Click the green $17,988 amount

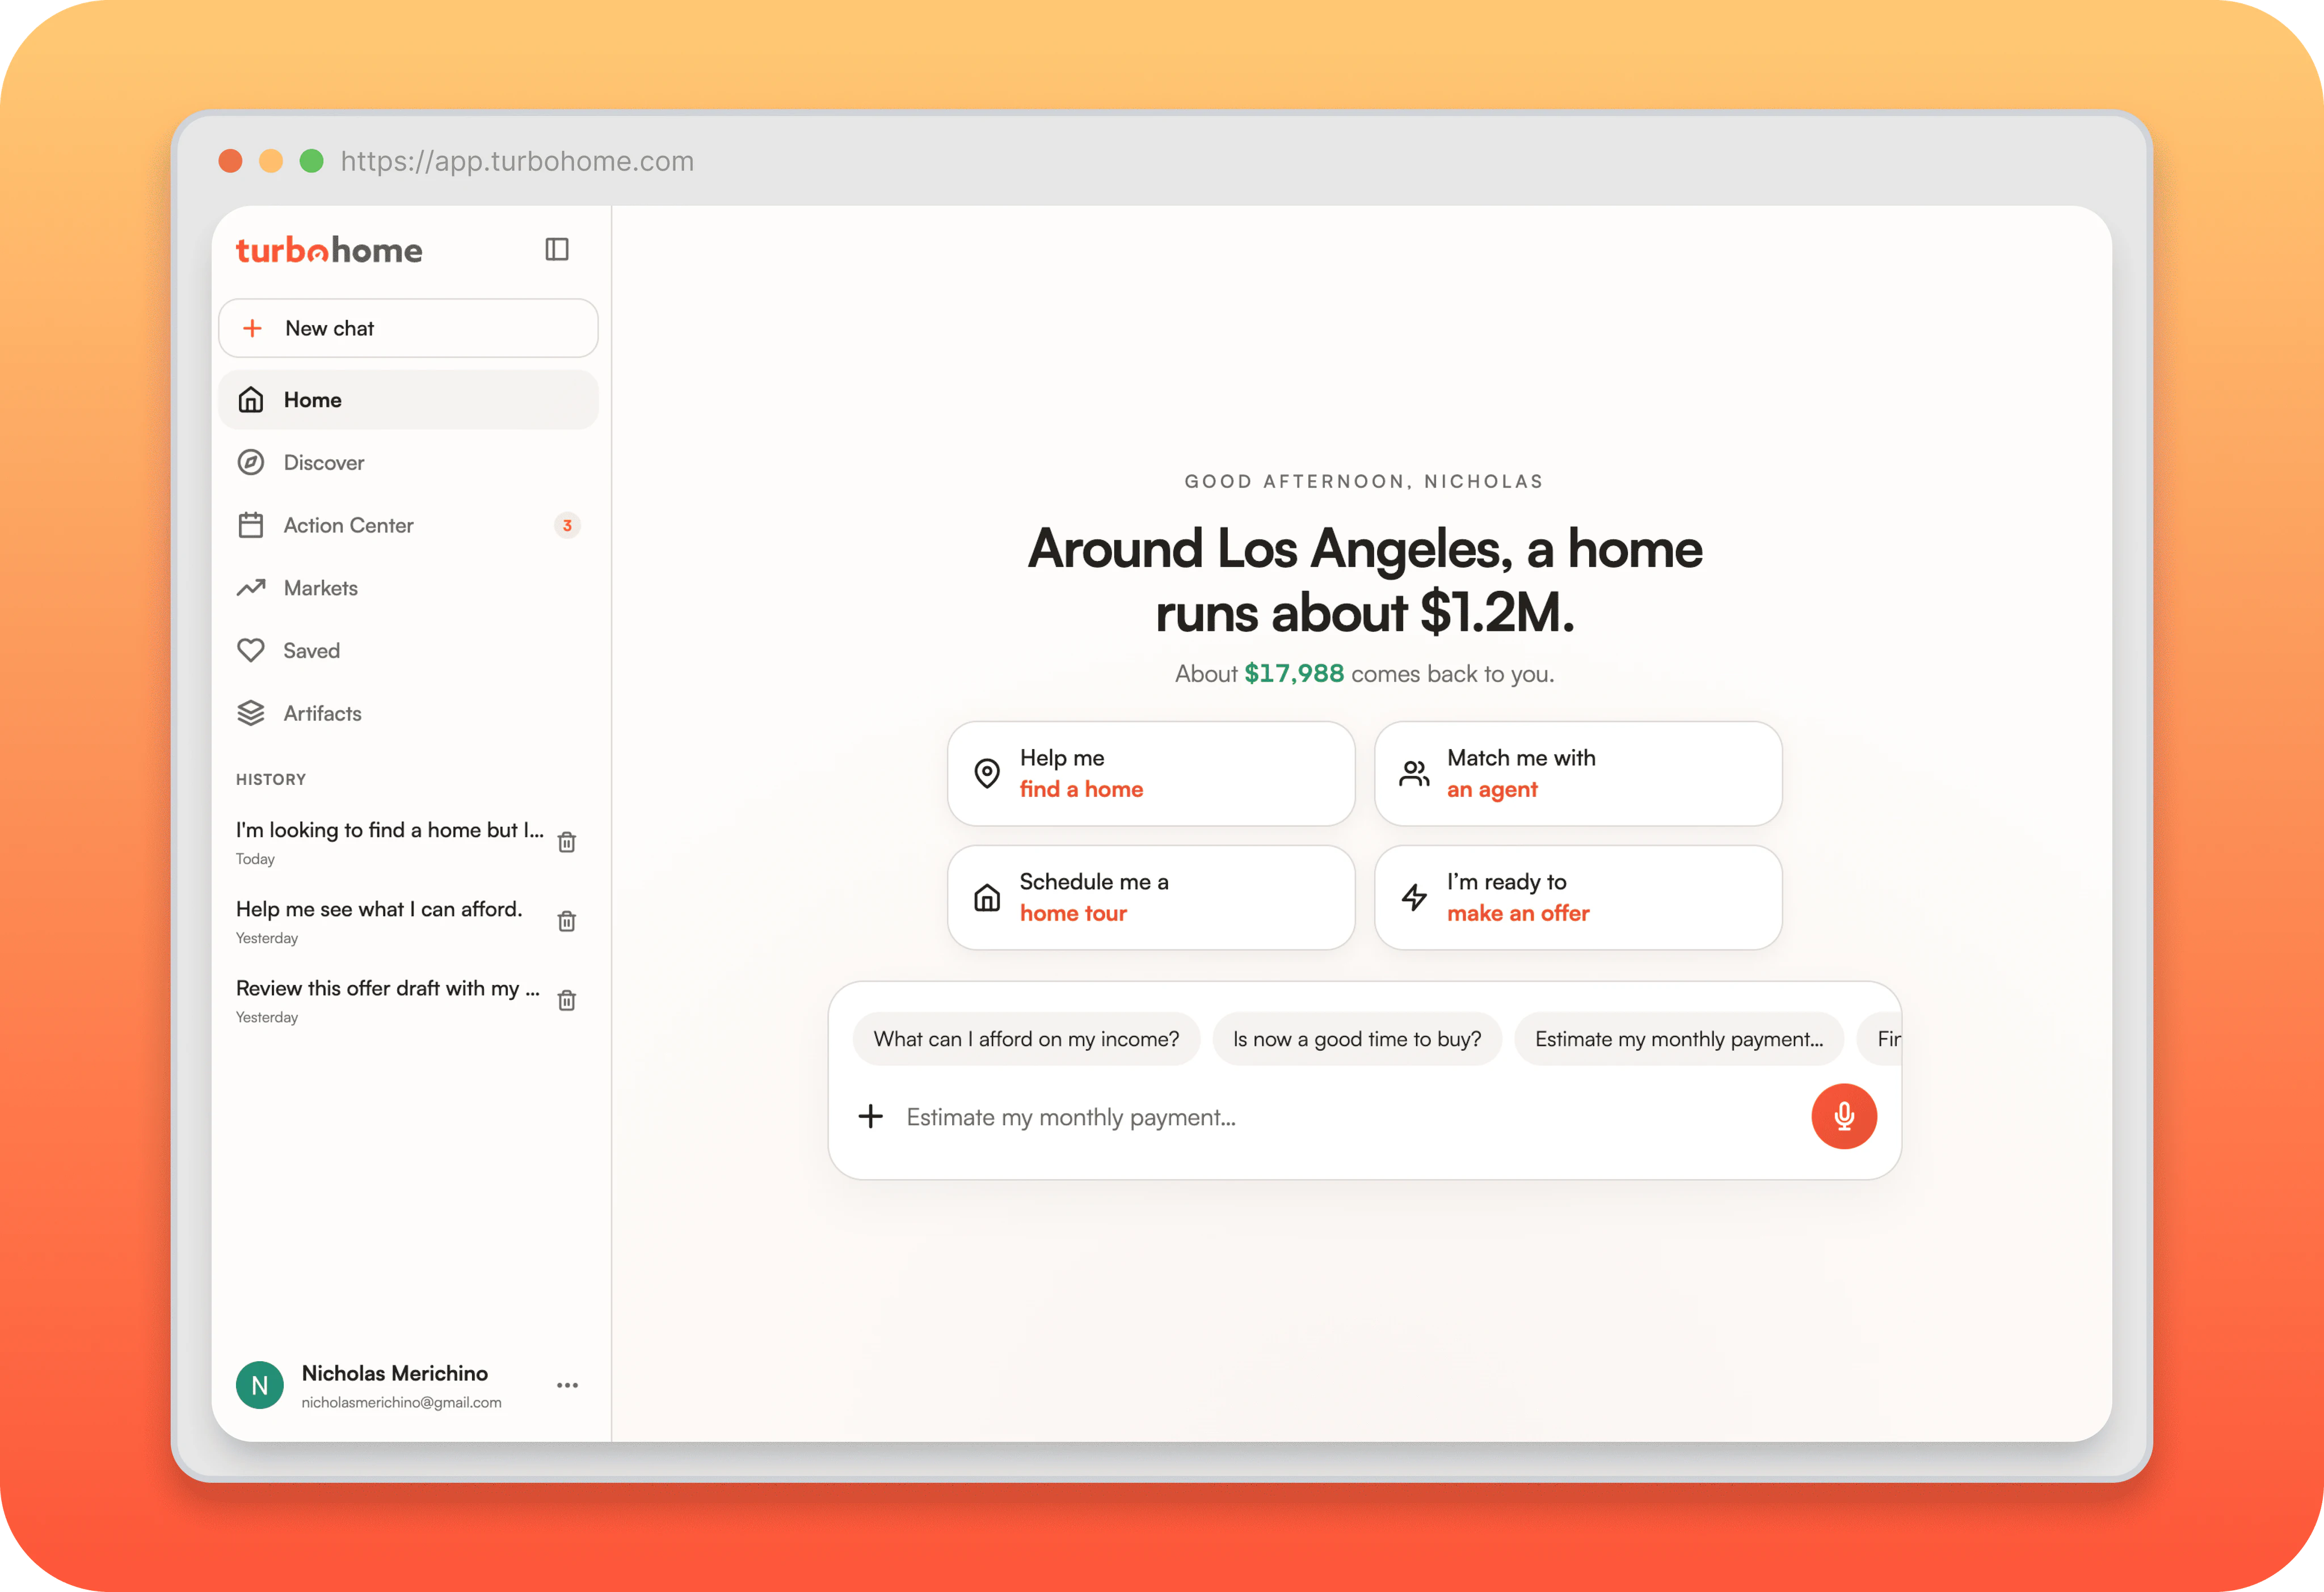(x=1294, y=674)
